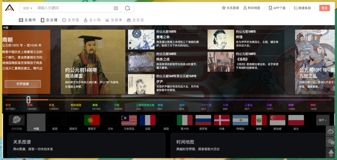Focus the 请输入关键词 search field
This screenshot has width=337, height=160.
(x=73, y=8)
